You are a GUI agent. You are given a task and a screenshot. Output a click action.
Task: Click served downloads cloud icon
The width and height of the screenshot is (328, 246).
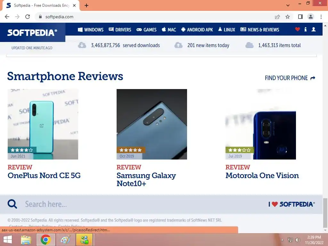[82, 45]
